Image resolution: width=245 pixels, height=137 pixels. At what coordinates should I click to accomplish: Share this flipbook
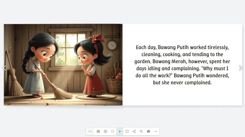coord(134,131)
